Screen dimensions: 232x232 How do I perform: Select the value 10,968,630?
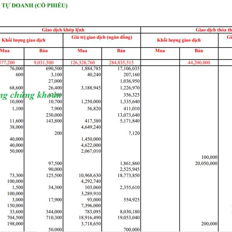pos(90,175)
